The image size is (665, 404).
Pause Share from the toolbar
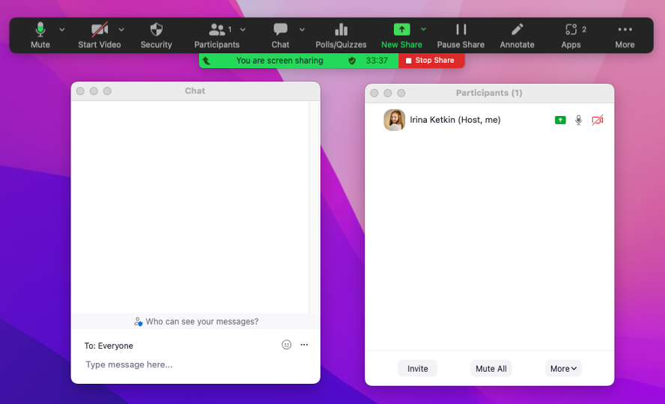(461, 35)
